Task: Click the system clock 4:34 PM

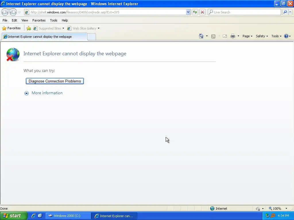Action: 283,216
